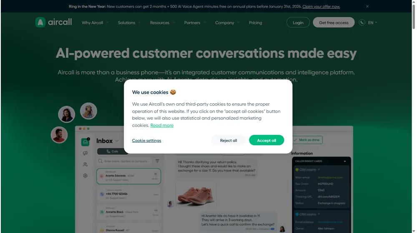Image resolution: width=417 pixels, height=233 pixels.
Task: Click the Aircall logo icon
Action: [x=40, y=22]
